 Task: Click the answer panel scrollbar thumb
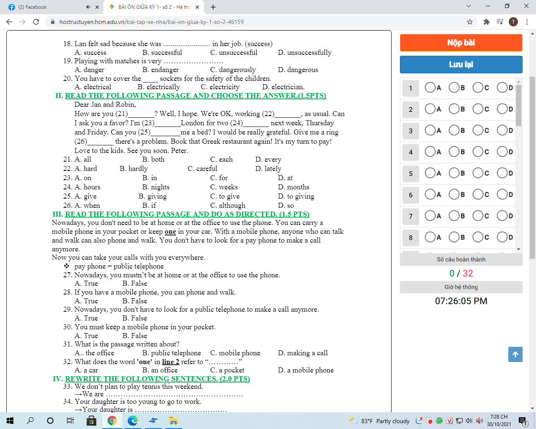click(x=519, y=105)
